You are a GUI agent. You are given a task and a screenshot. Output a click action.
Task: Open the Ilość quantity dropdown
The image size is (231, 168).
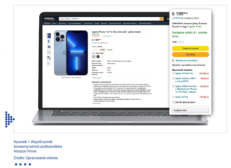181,42
